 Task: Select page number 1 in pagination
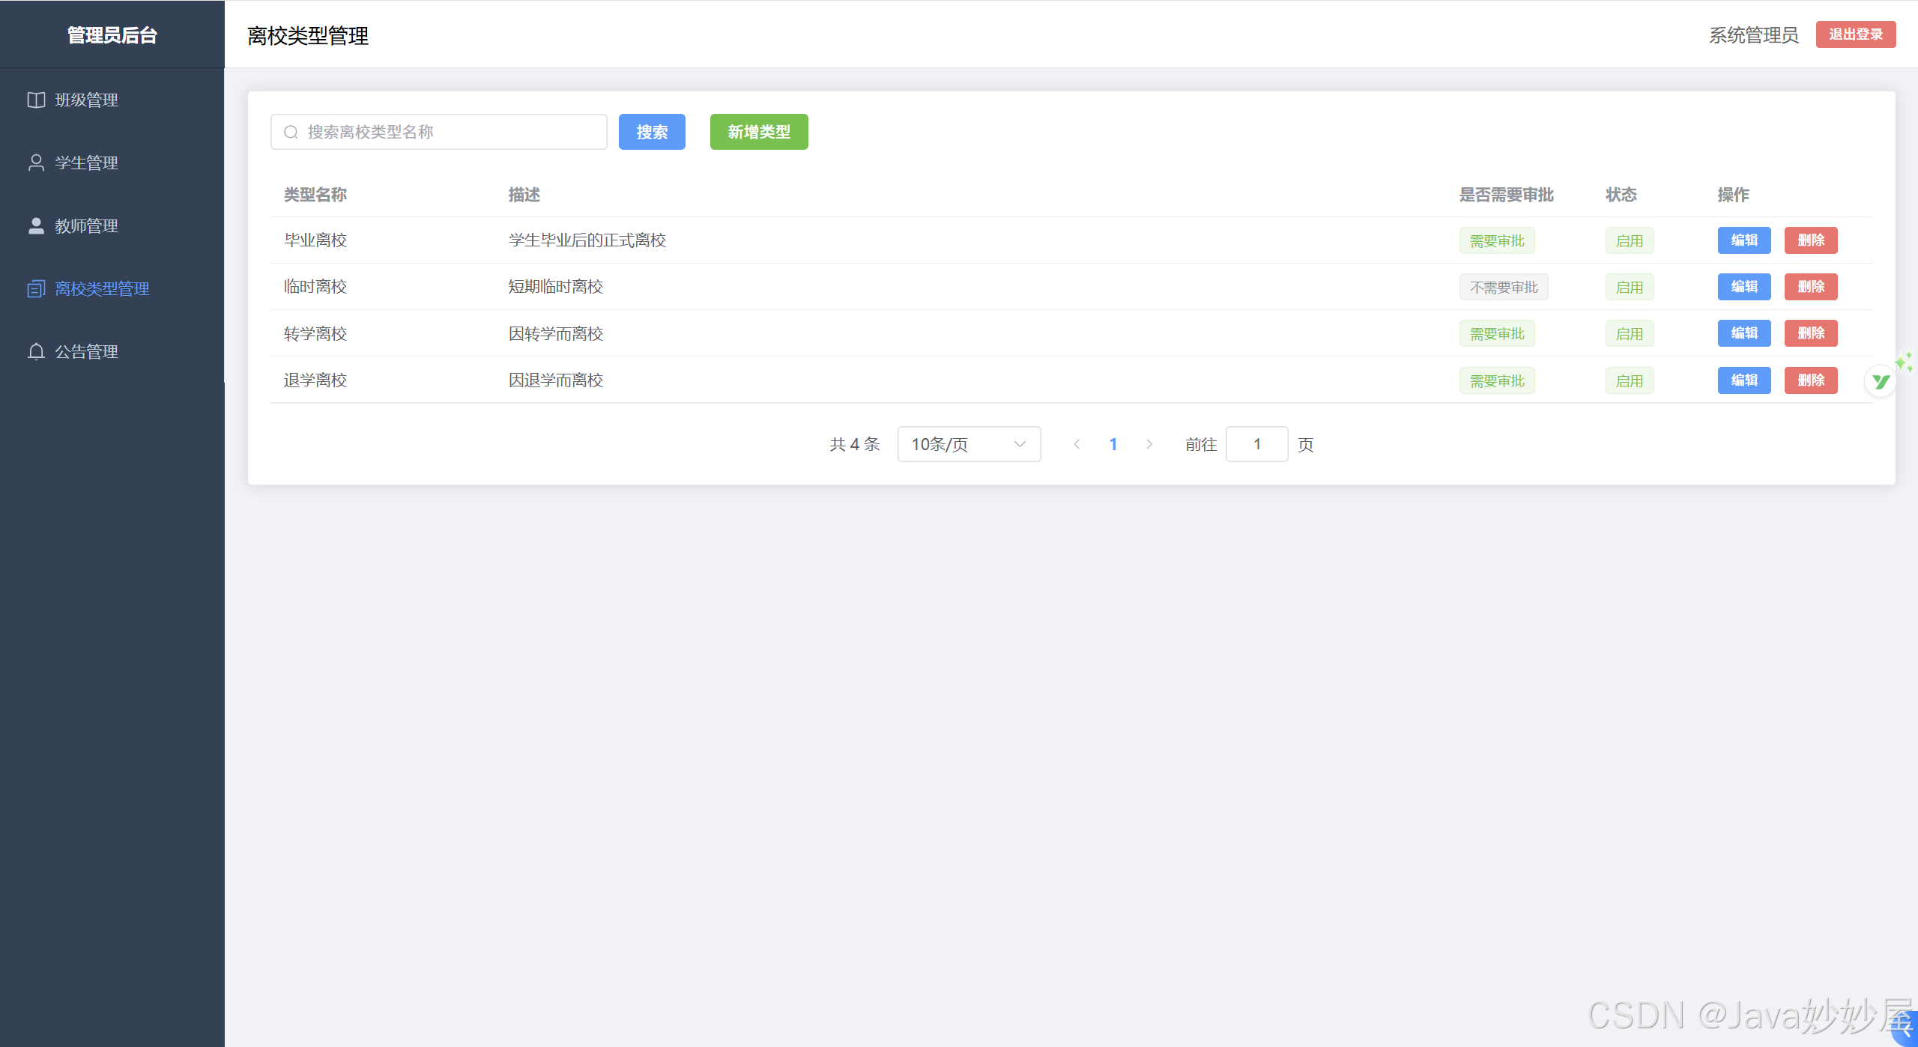click(x=1113, y=444)
